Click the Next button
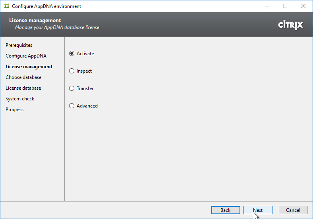Image resolution: width=313 pixels, height=219 pixels. coord(258,210)
